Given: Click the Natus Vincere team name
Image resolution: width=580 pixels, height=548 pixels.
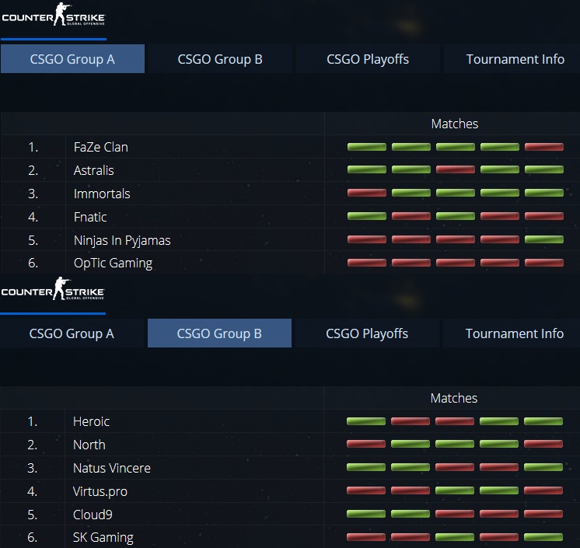Looking at the screenshot, I should click(x=112, y=468).
